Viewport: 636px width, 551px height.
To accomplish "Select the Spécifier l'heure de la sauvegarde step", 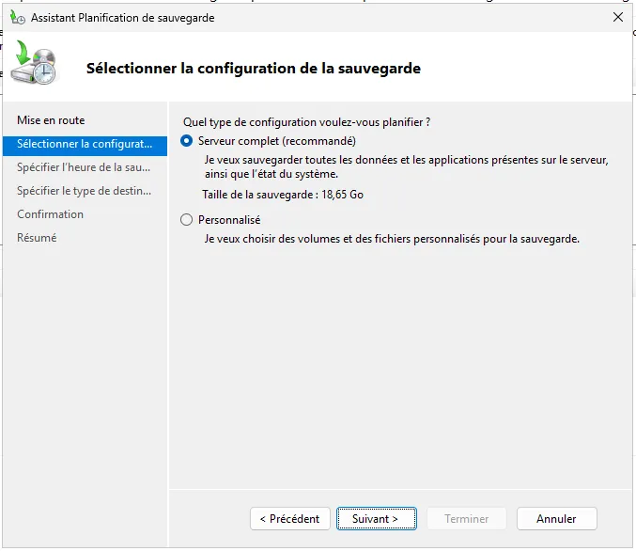I will 84,167.
